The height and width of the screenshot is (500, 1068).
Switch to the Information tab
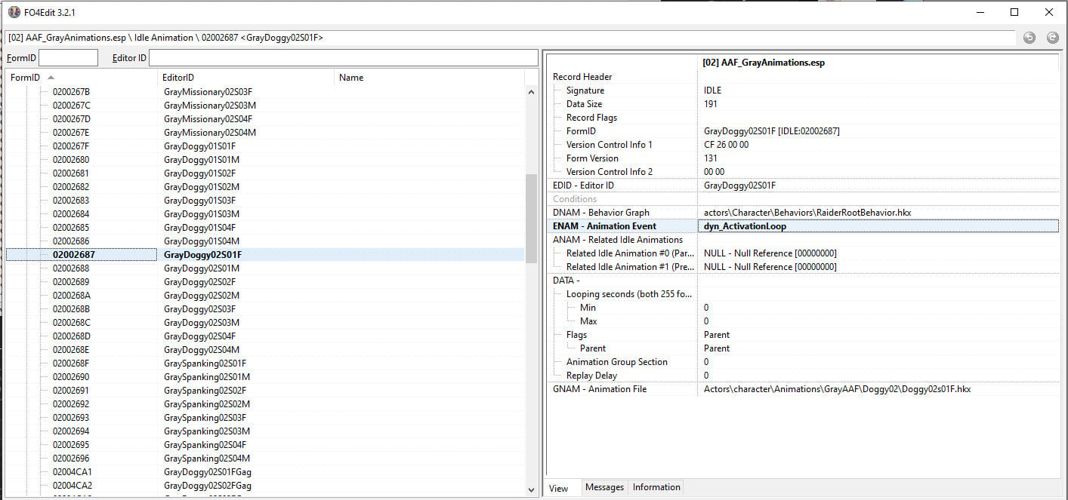point(656,487)
